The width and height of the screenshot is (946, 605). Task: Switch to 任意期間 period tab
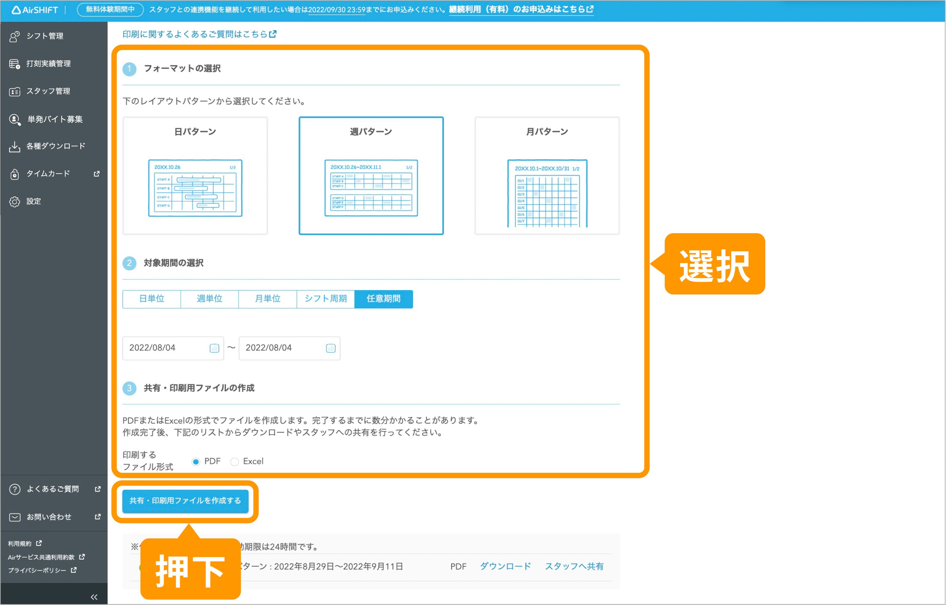[384, 299]
